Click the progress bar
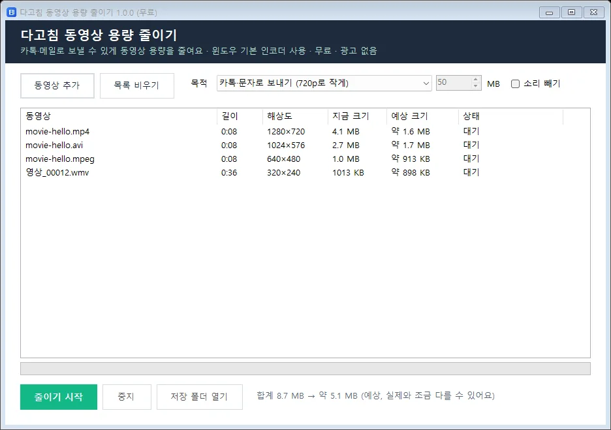The image size is (611, 430). pos(305,369)
